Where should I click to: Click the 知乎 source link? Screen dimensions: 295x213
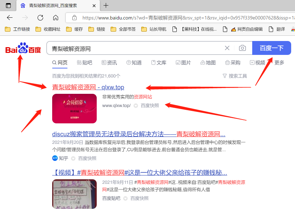tap(60, 158)
